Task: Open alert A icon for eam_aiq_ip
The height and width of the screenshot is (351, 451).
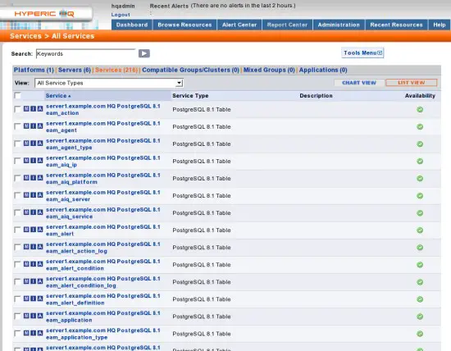Action: tap(40, 161)
